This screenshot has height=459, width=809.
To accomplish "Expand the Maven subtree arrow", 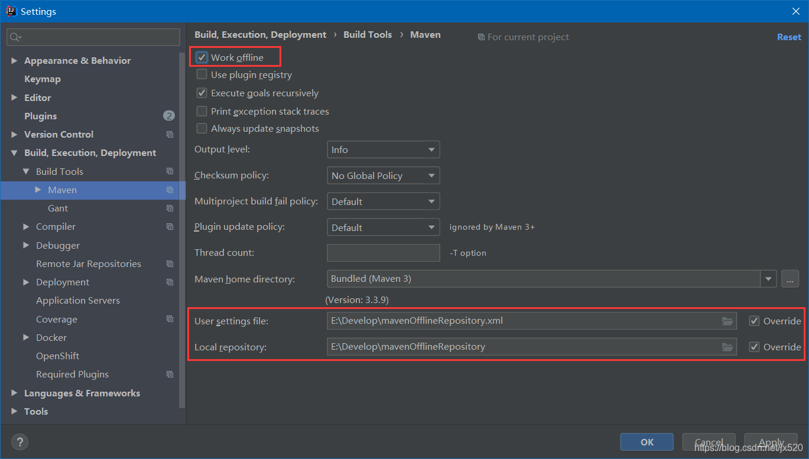I will click(38, 190).
